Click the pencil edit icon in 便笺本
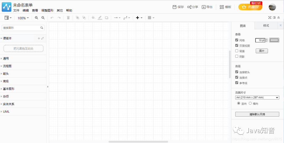Screen dimensions: 284x143 [43, 38]
